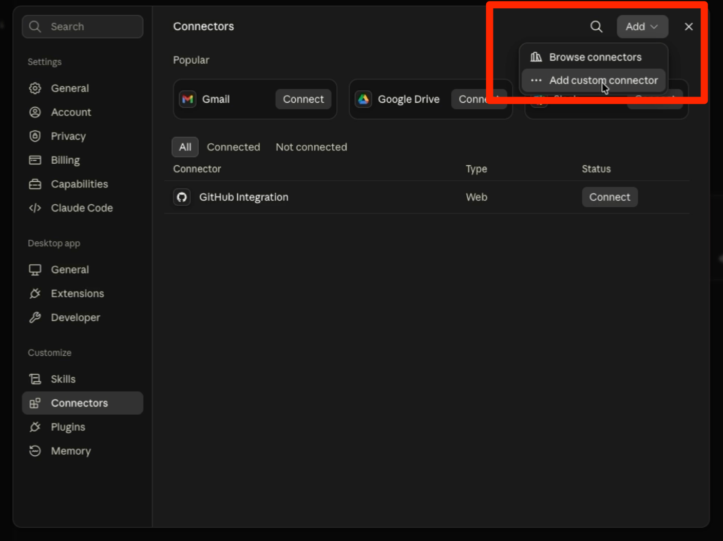Click the Memory history icon

tap(35, 451)
